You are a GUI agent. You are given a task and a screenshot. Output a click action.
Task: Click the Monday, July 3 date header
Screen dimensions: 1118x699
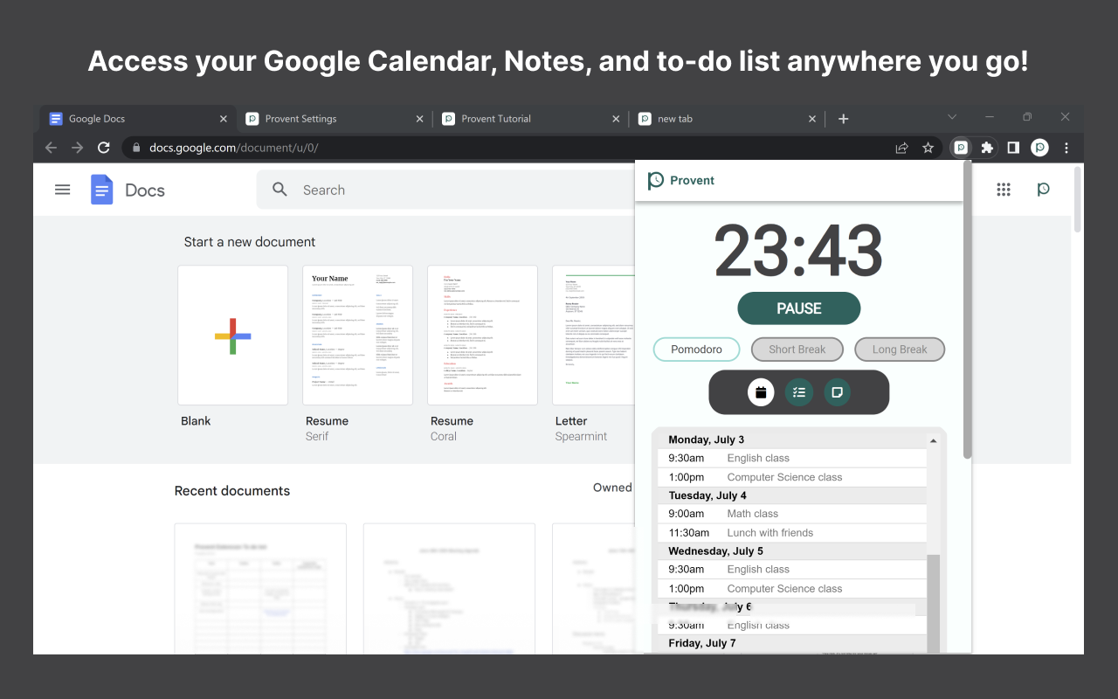[x=707, y=439]
